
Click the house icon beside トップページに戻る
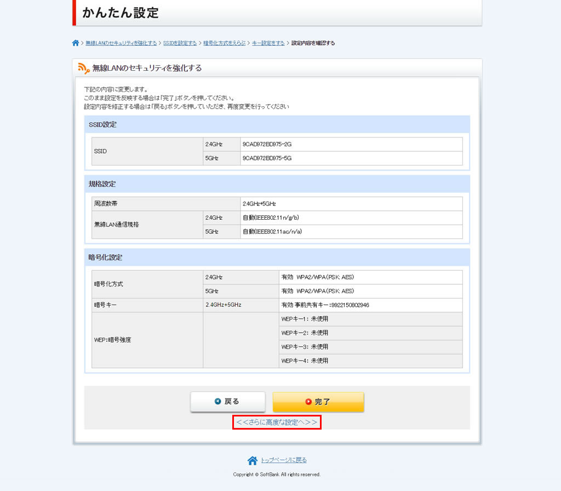pos(252,460)
